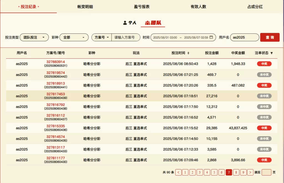Go to page 4
Image resolution: width=284 pixels, height=183 pixels.
[207, 172]
